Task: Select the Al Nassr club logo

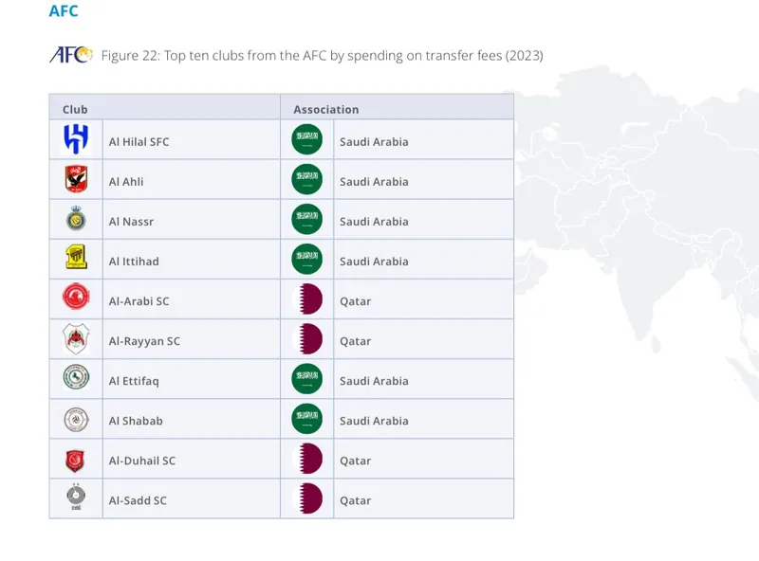Action: pos(76,219)
